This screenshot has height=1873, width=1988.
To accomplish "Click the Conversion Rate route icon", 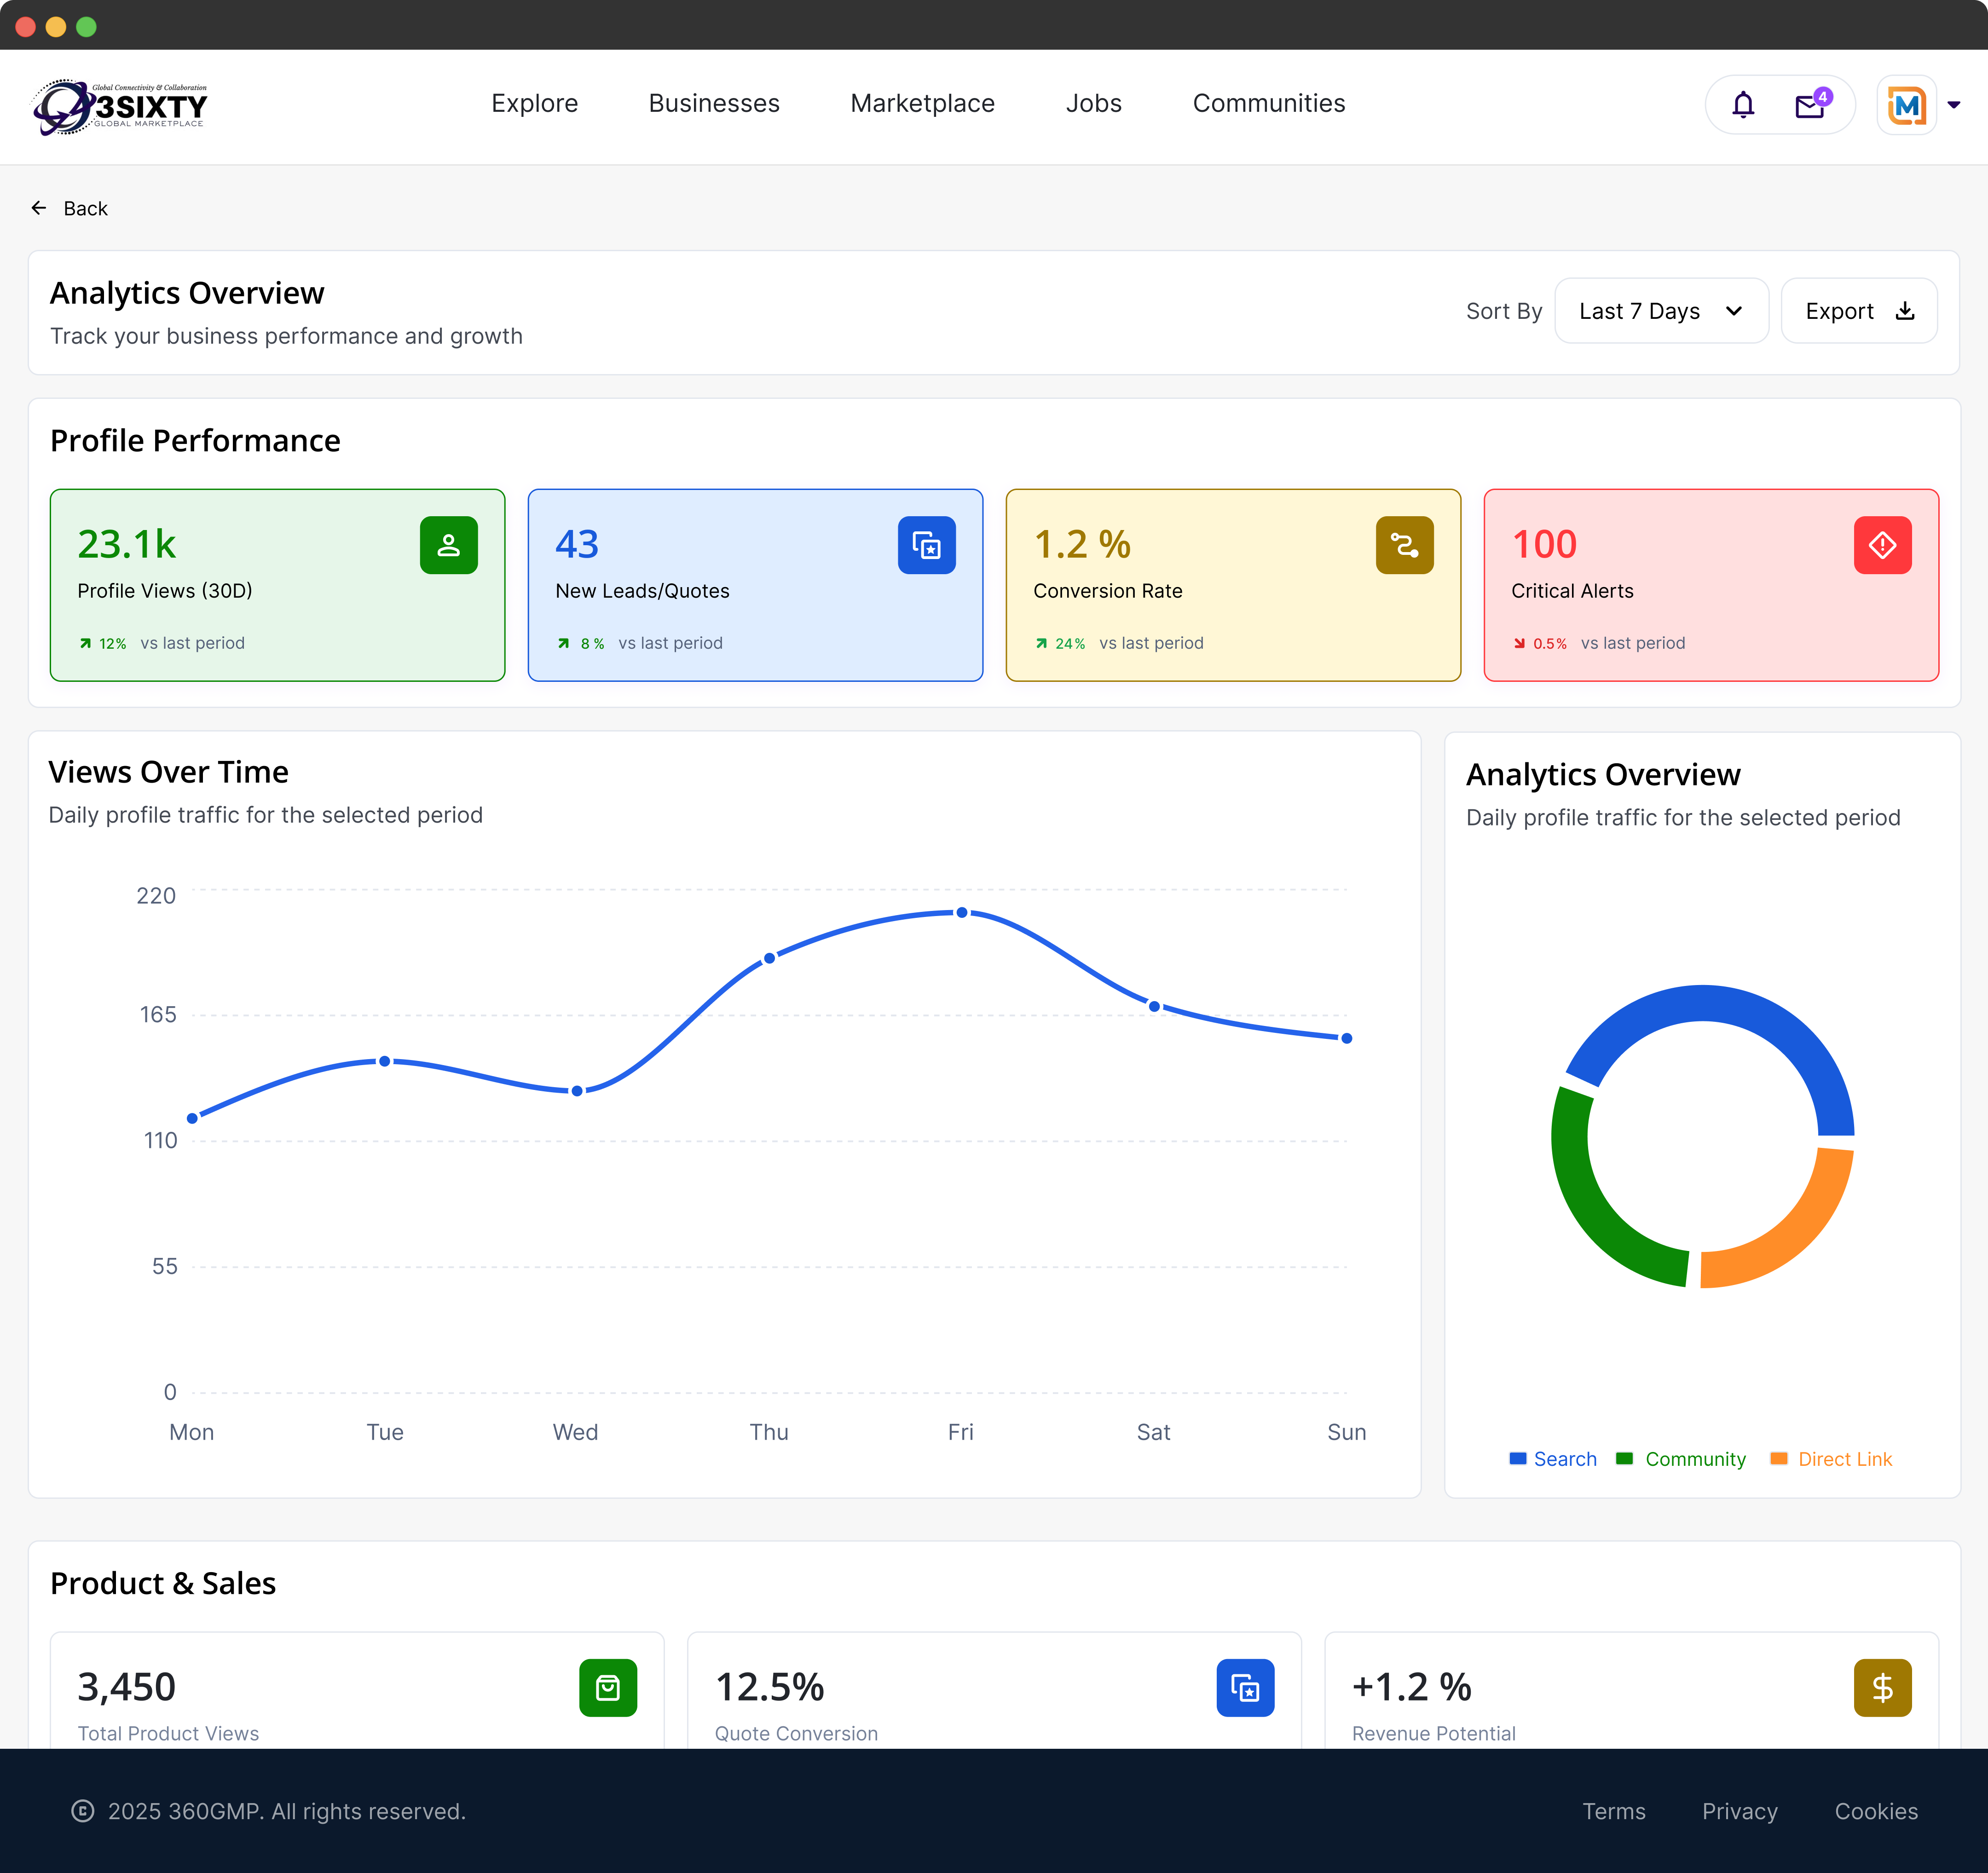I will pos(1405,545).
